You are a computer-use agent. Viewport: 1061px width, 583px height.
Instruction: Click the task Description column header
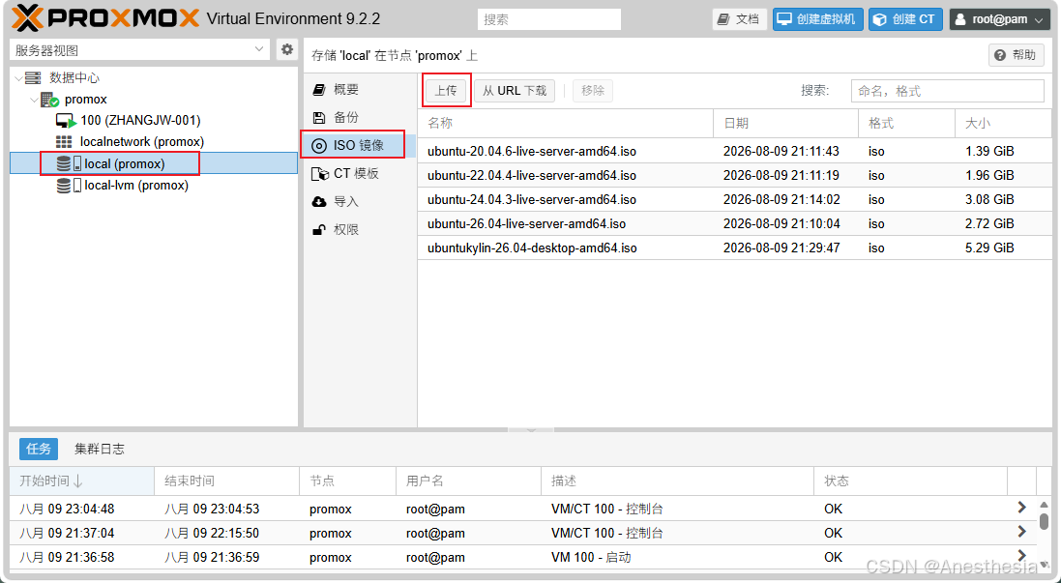pos(677,481)
